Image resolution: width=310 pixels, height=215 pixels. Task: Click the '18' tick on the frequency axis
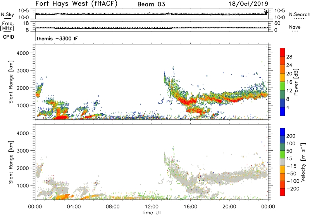click(26, 23)
